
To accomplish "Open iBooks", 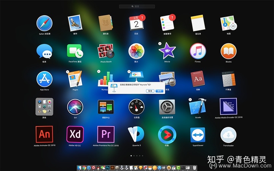I will coord(229,51).
